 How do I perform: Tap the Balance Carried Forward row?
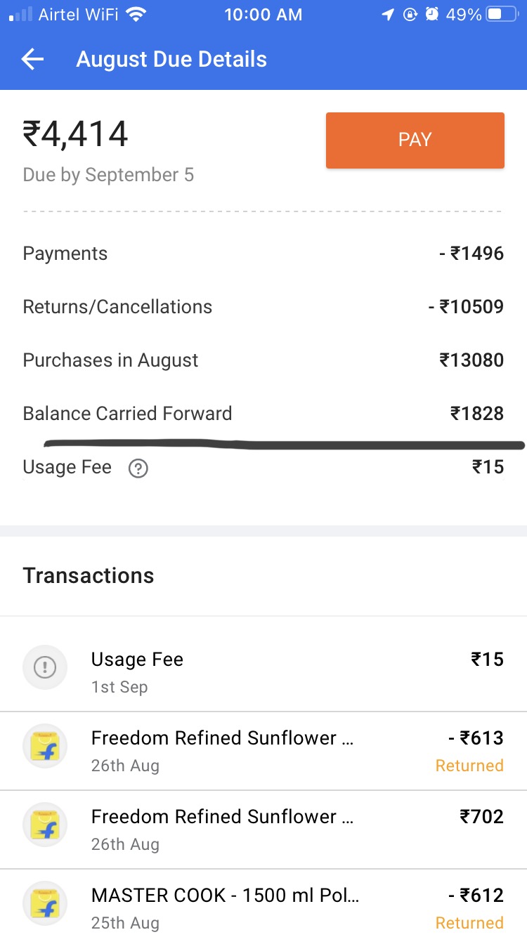pyautogui.click(x=263, y=414)
